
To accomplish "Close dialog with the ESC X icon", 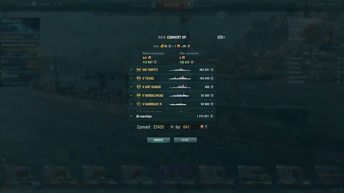I will coord(221,37).
